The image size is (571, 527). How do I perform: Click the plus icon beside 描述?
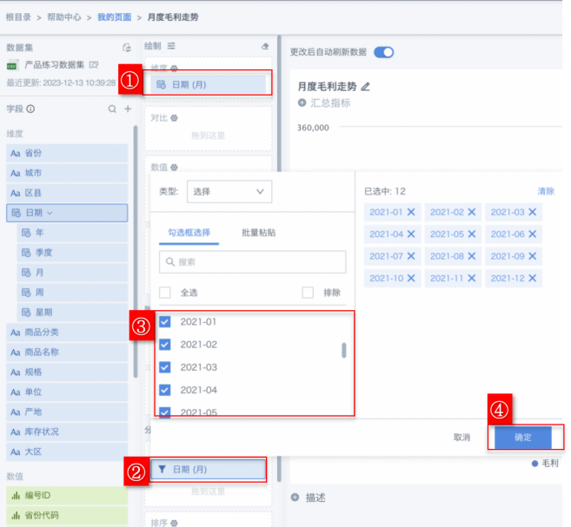click(295, 497)
